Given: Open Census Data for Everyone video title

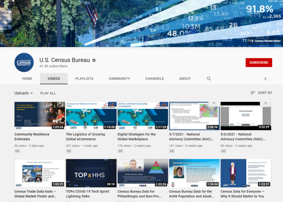Looking at the screenshot, I should pyautogui.click(x=242, y=194).
